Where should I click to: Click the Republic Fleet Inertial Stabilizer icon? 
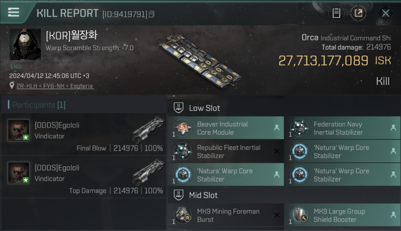click(x=182, y=151)
